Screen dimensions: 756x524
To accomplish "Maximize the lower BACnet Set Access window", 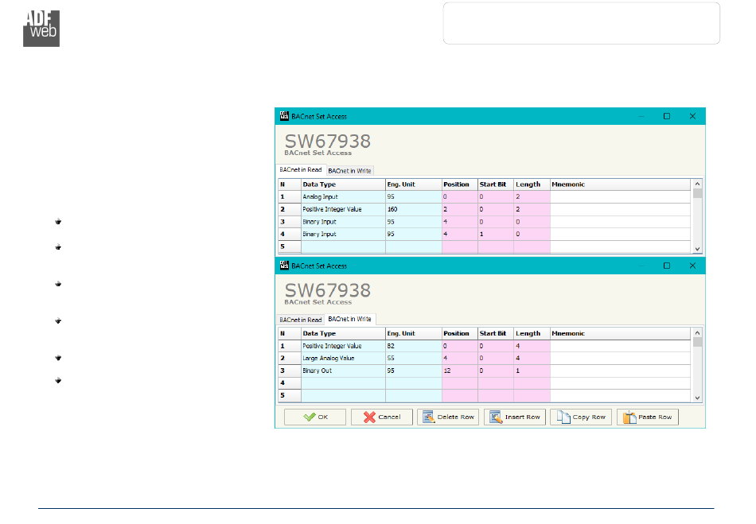I will 667,266.
